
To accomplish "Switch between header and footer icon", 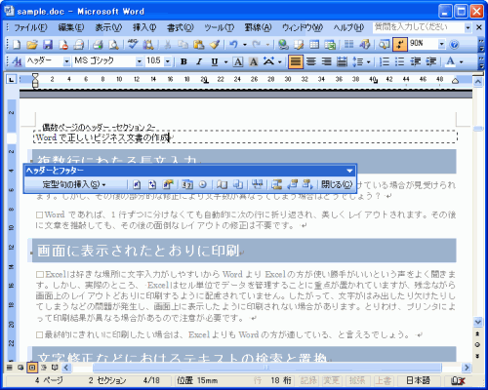I will [x=277, y=184].
